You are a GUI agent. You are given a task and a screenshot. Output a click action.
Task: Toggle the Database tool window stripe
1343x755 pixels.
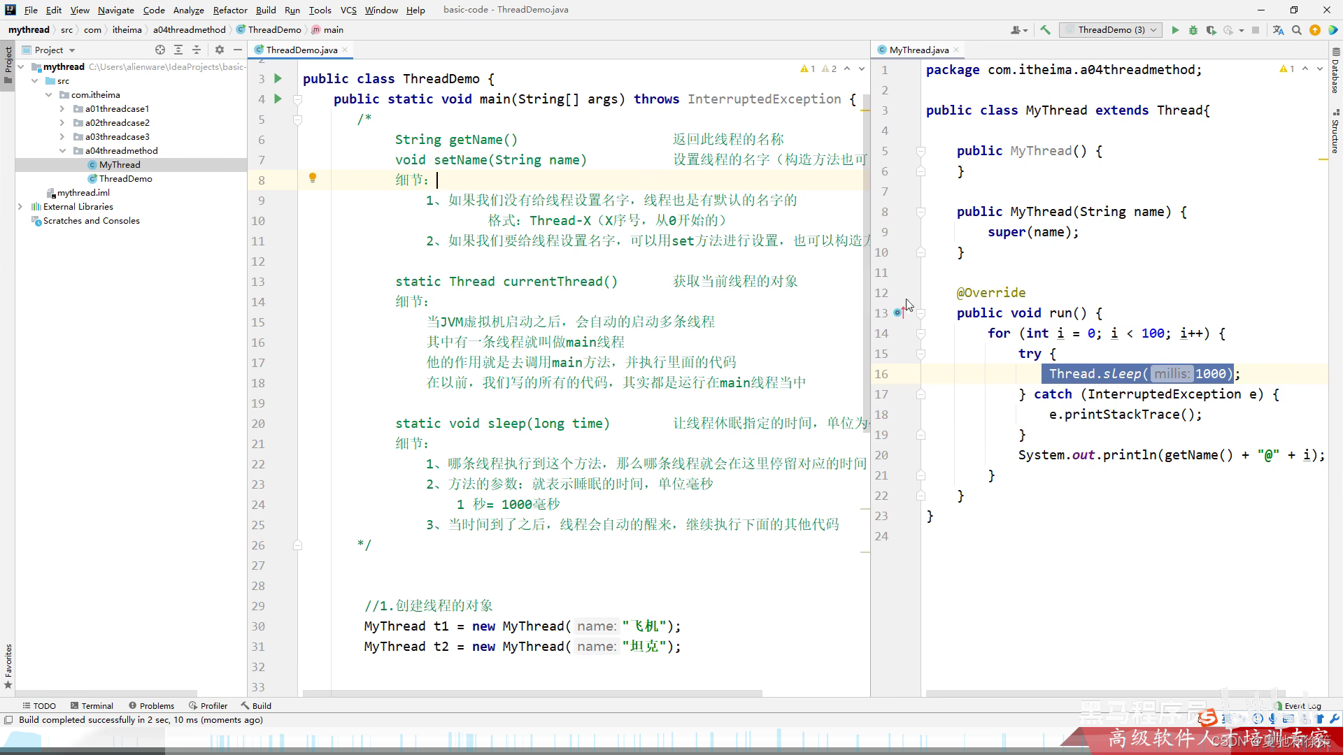coord(1335,70)
